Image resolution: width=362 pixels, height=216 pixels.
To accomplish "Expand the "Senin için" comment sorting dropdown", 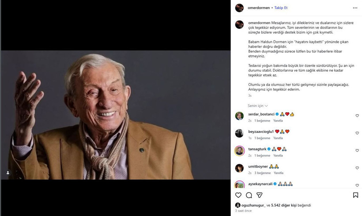I will 258,106.
